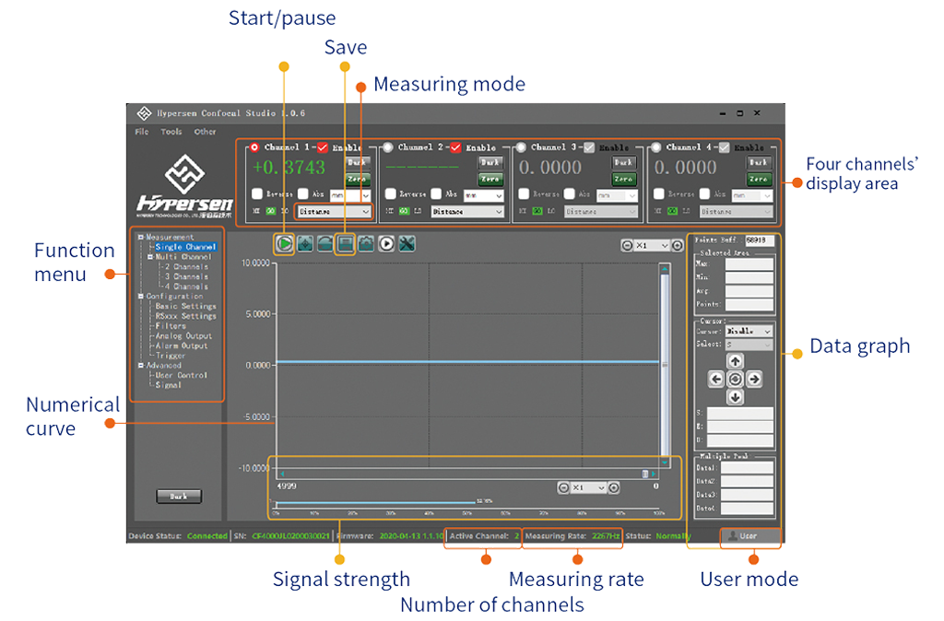The width and height of the screenshot is (944, 621).
Task: Open Channel 2 Distance measuring mode dropdown
Action: click(x=466, y=212)
